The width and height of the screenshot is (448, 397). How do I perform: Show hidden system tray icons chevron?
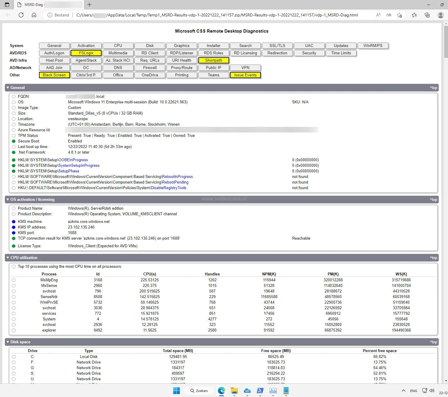404,391
